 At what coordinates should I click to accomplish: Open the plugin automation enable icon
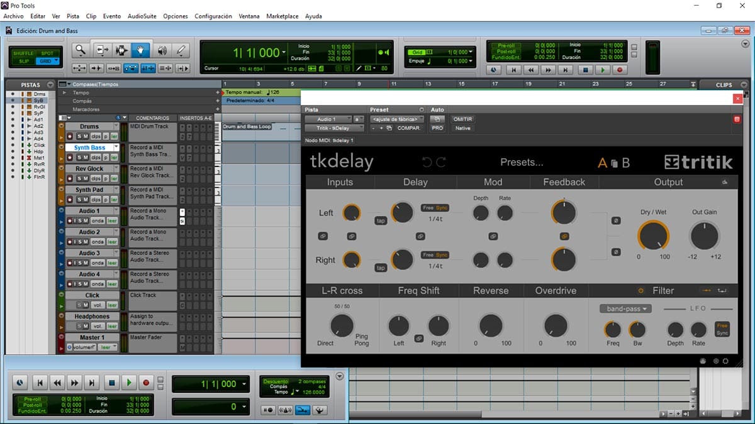[x=437, y=119]
